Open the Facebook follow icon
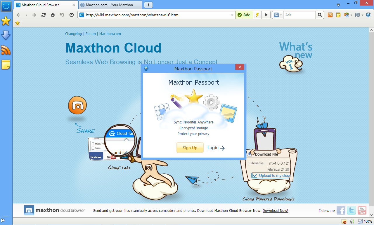 pos(341,210)
